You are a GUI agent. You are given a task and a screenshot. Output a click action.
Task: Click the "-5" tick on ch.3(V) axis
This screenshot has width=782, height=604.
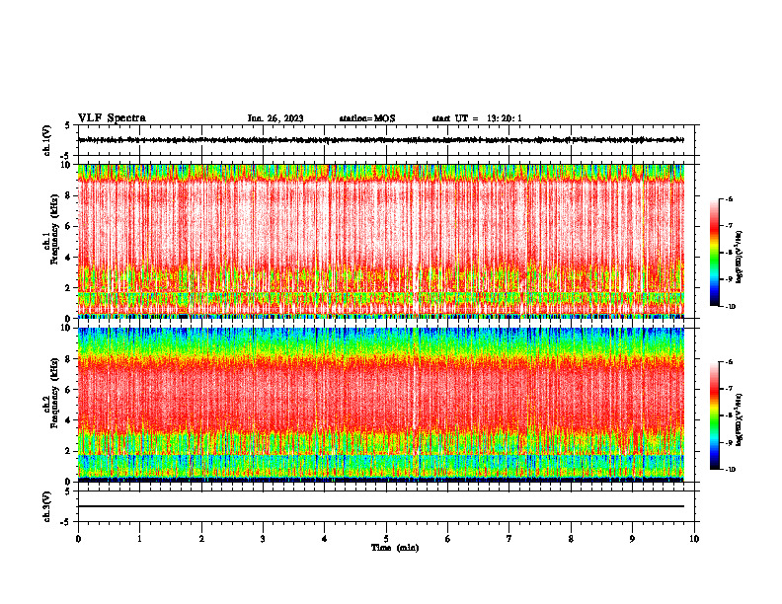pos(67,522)
